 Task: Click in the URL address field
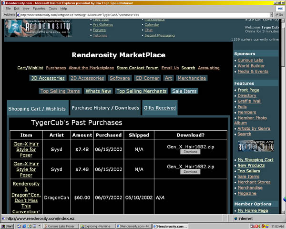coord(143,15)
